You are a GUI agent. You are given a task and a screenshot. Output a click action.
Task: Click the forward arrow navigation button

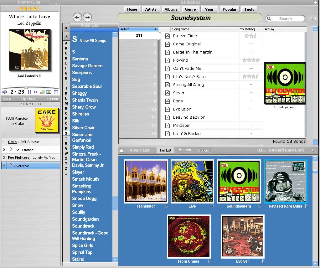point(88,17)
